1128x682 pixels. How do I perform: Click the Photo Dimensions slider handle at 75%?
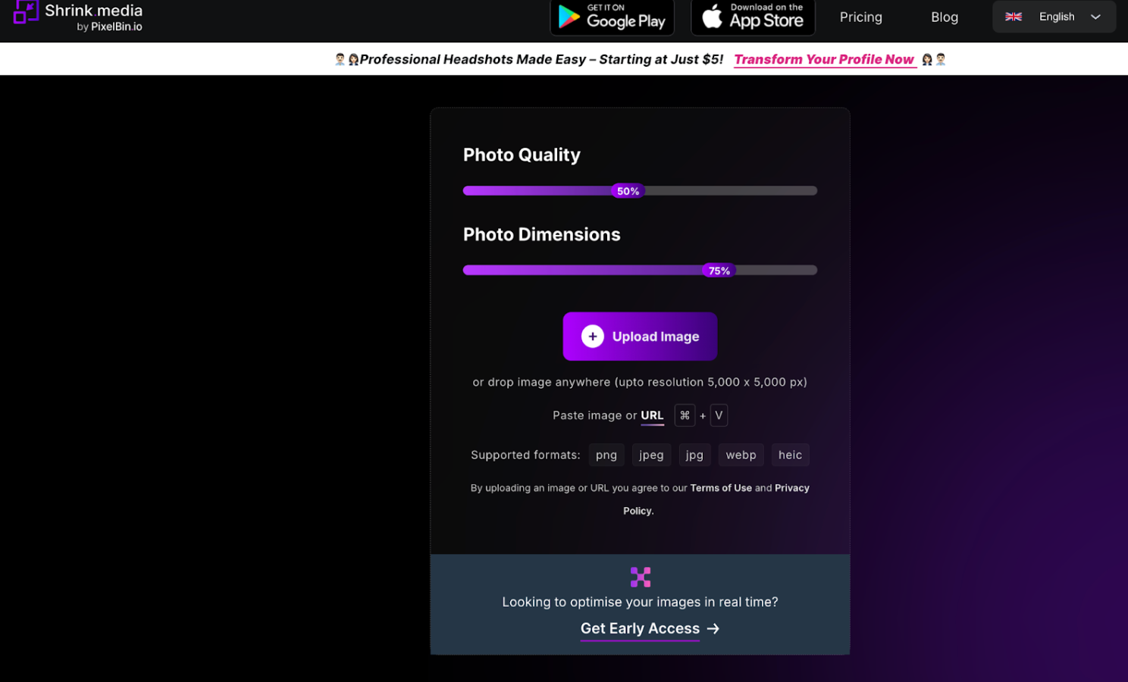point(719,271)
